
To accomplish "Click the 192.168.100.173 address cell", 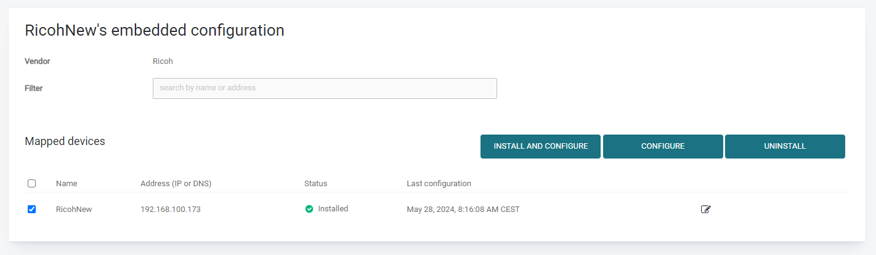I will 171,210.
